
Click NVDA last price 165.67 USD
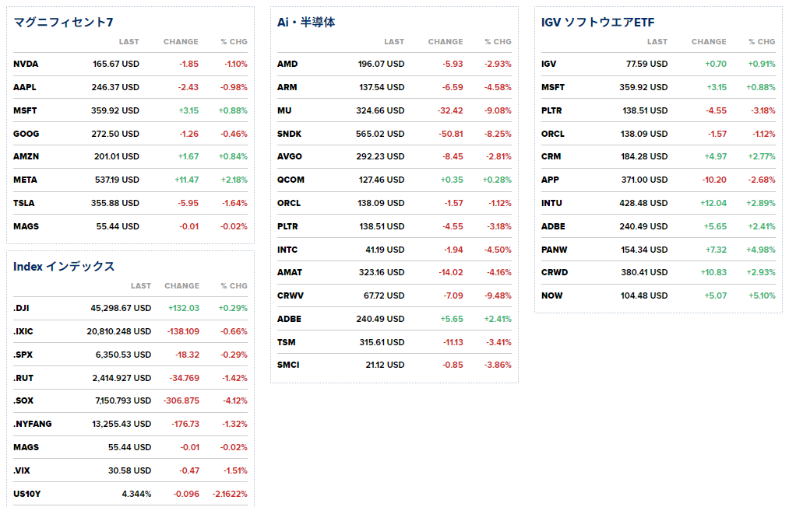click(116, 64)
